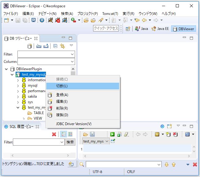Toggle the column layout icon in SQL history
Screen dimensions: 200x177
(70, 134)
